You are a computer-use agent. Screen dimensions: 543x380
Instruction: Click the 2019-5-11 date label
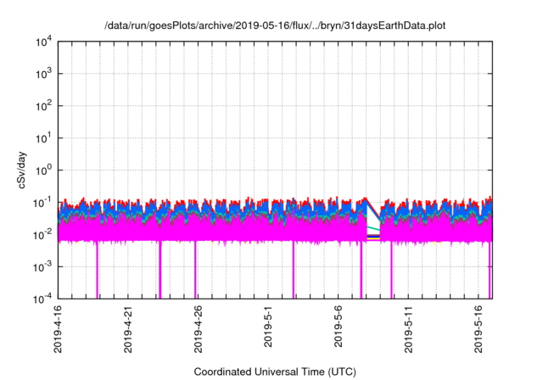[409, 329]
